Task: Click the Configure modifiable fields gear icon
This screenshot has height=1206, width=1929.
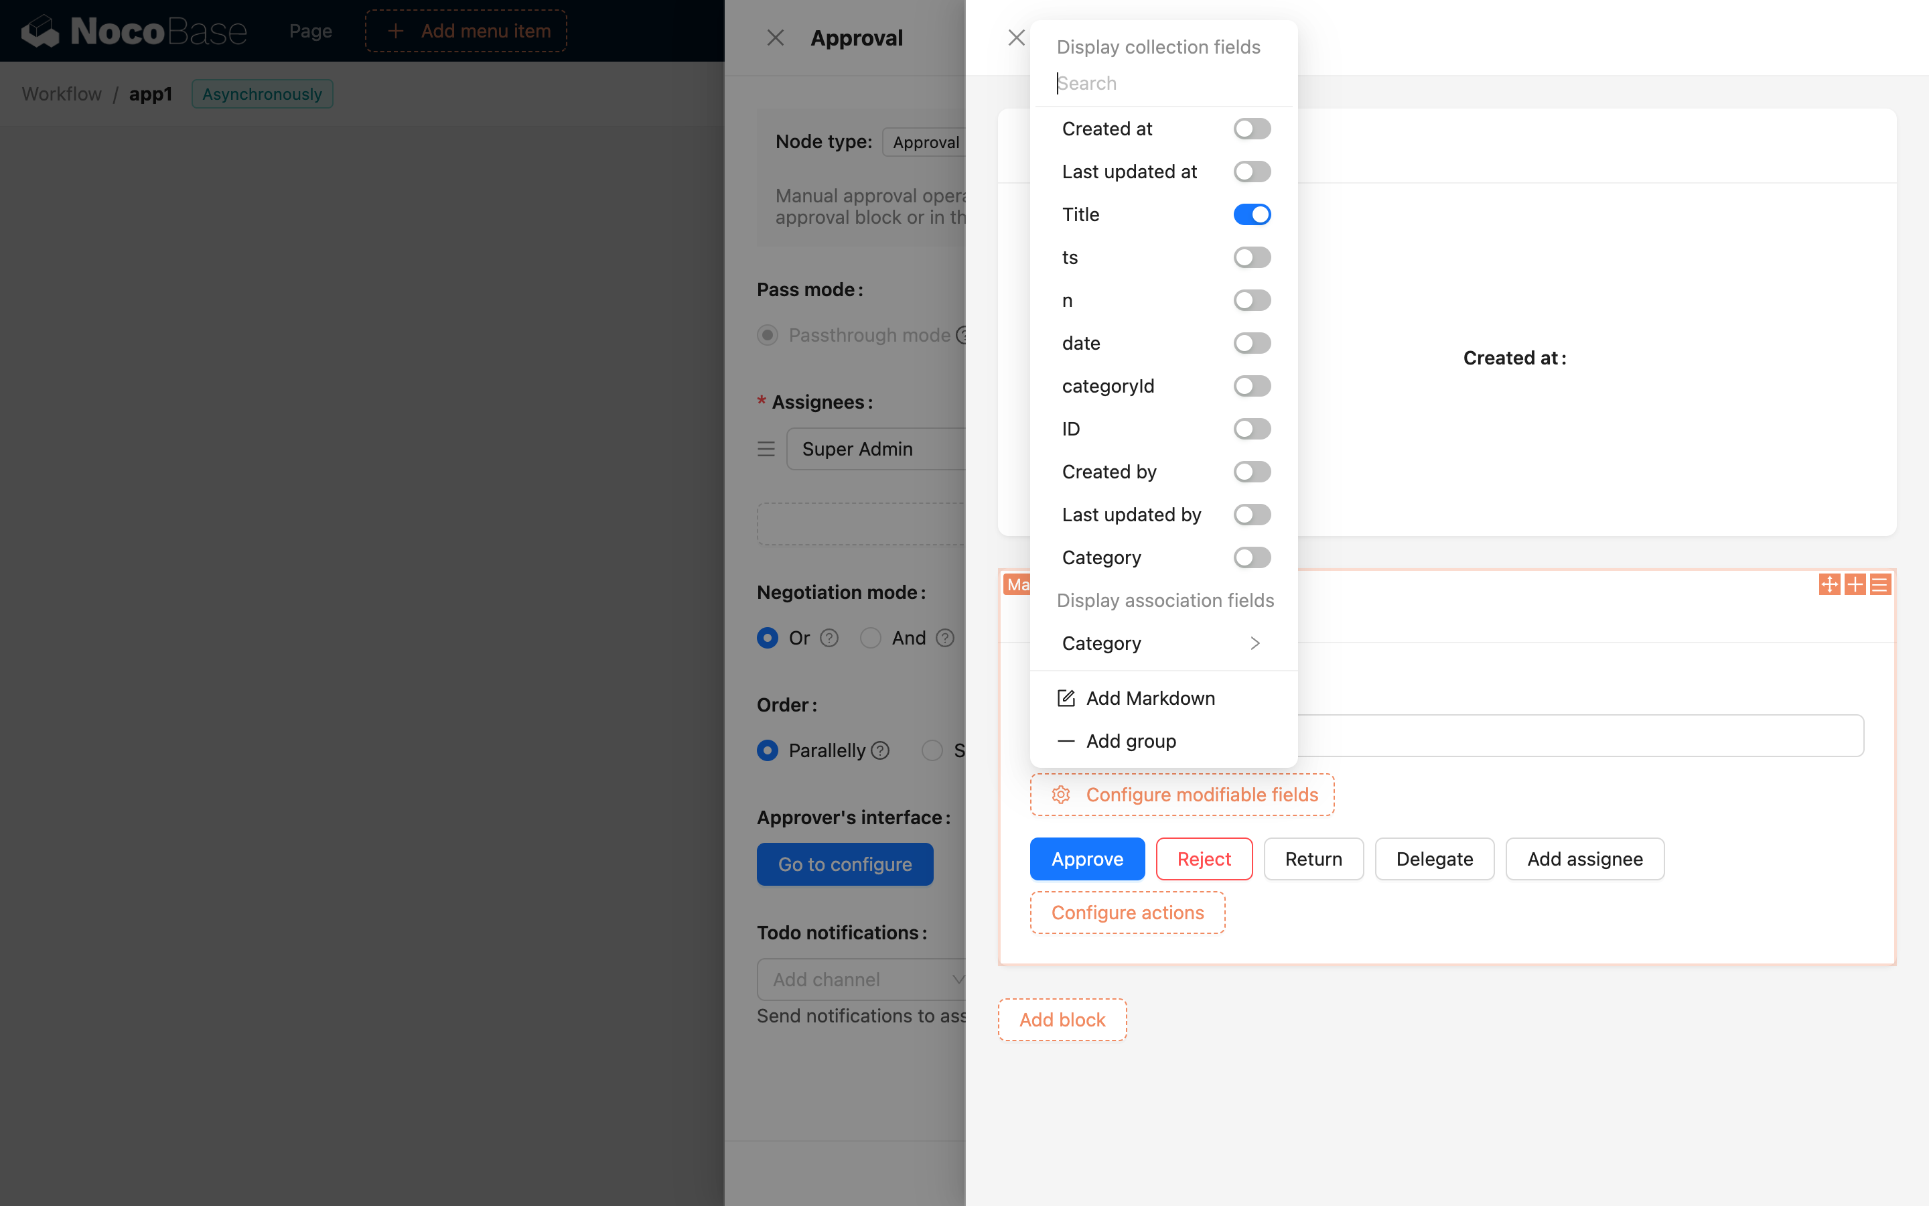Action: click(1061, 795)
